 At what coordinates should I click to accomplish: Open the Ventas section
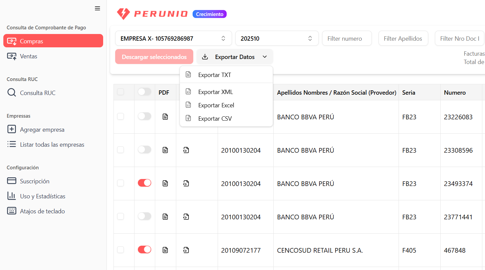click(28, 56)
